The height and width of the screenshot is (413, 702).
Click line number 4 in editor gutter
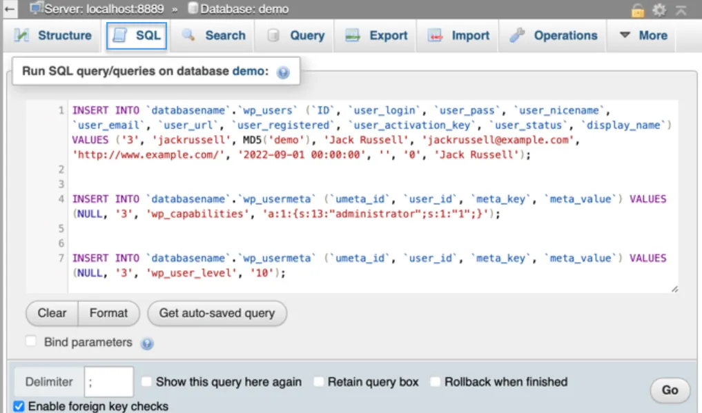click(61, 199)
